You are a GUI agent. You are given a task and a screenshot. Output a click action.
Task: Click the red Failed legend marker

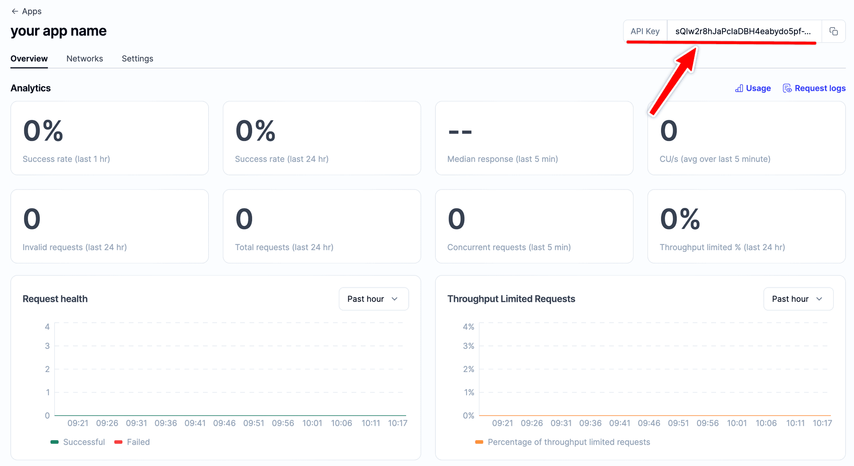tap(118, 442)
